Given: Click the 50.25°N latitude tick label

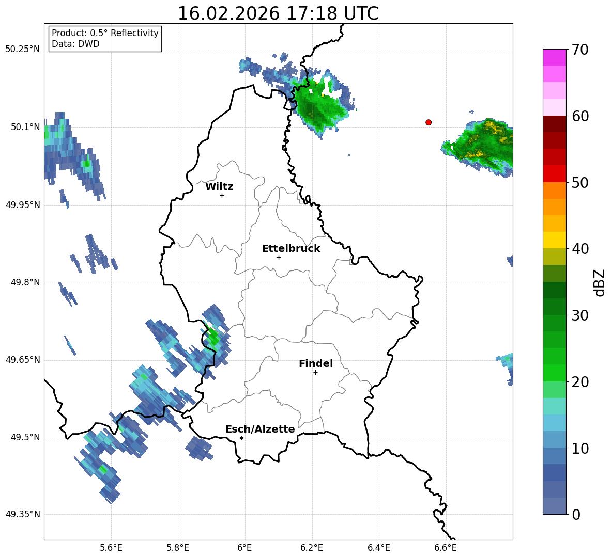Looking at the screenshot, I should (23, 50).
